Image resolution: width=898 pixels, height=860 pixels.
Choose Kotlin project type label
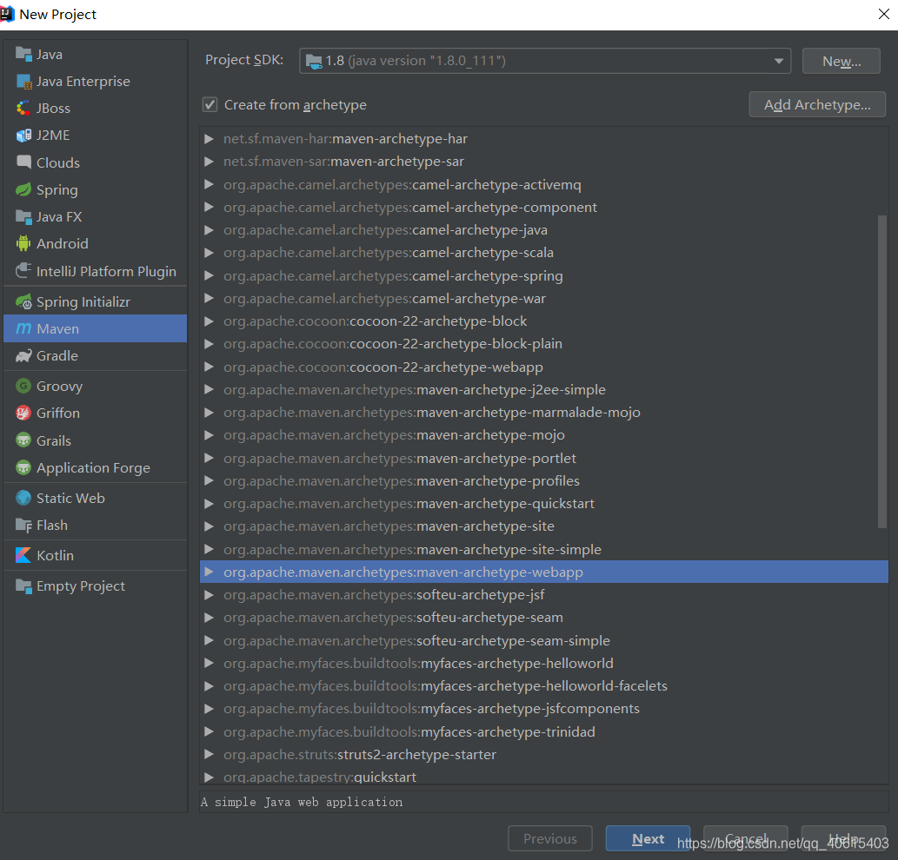tap(55, 556)
